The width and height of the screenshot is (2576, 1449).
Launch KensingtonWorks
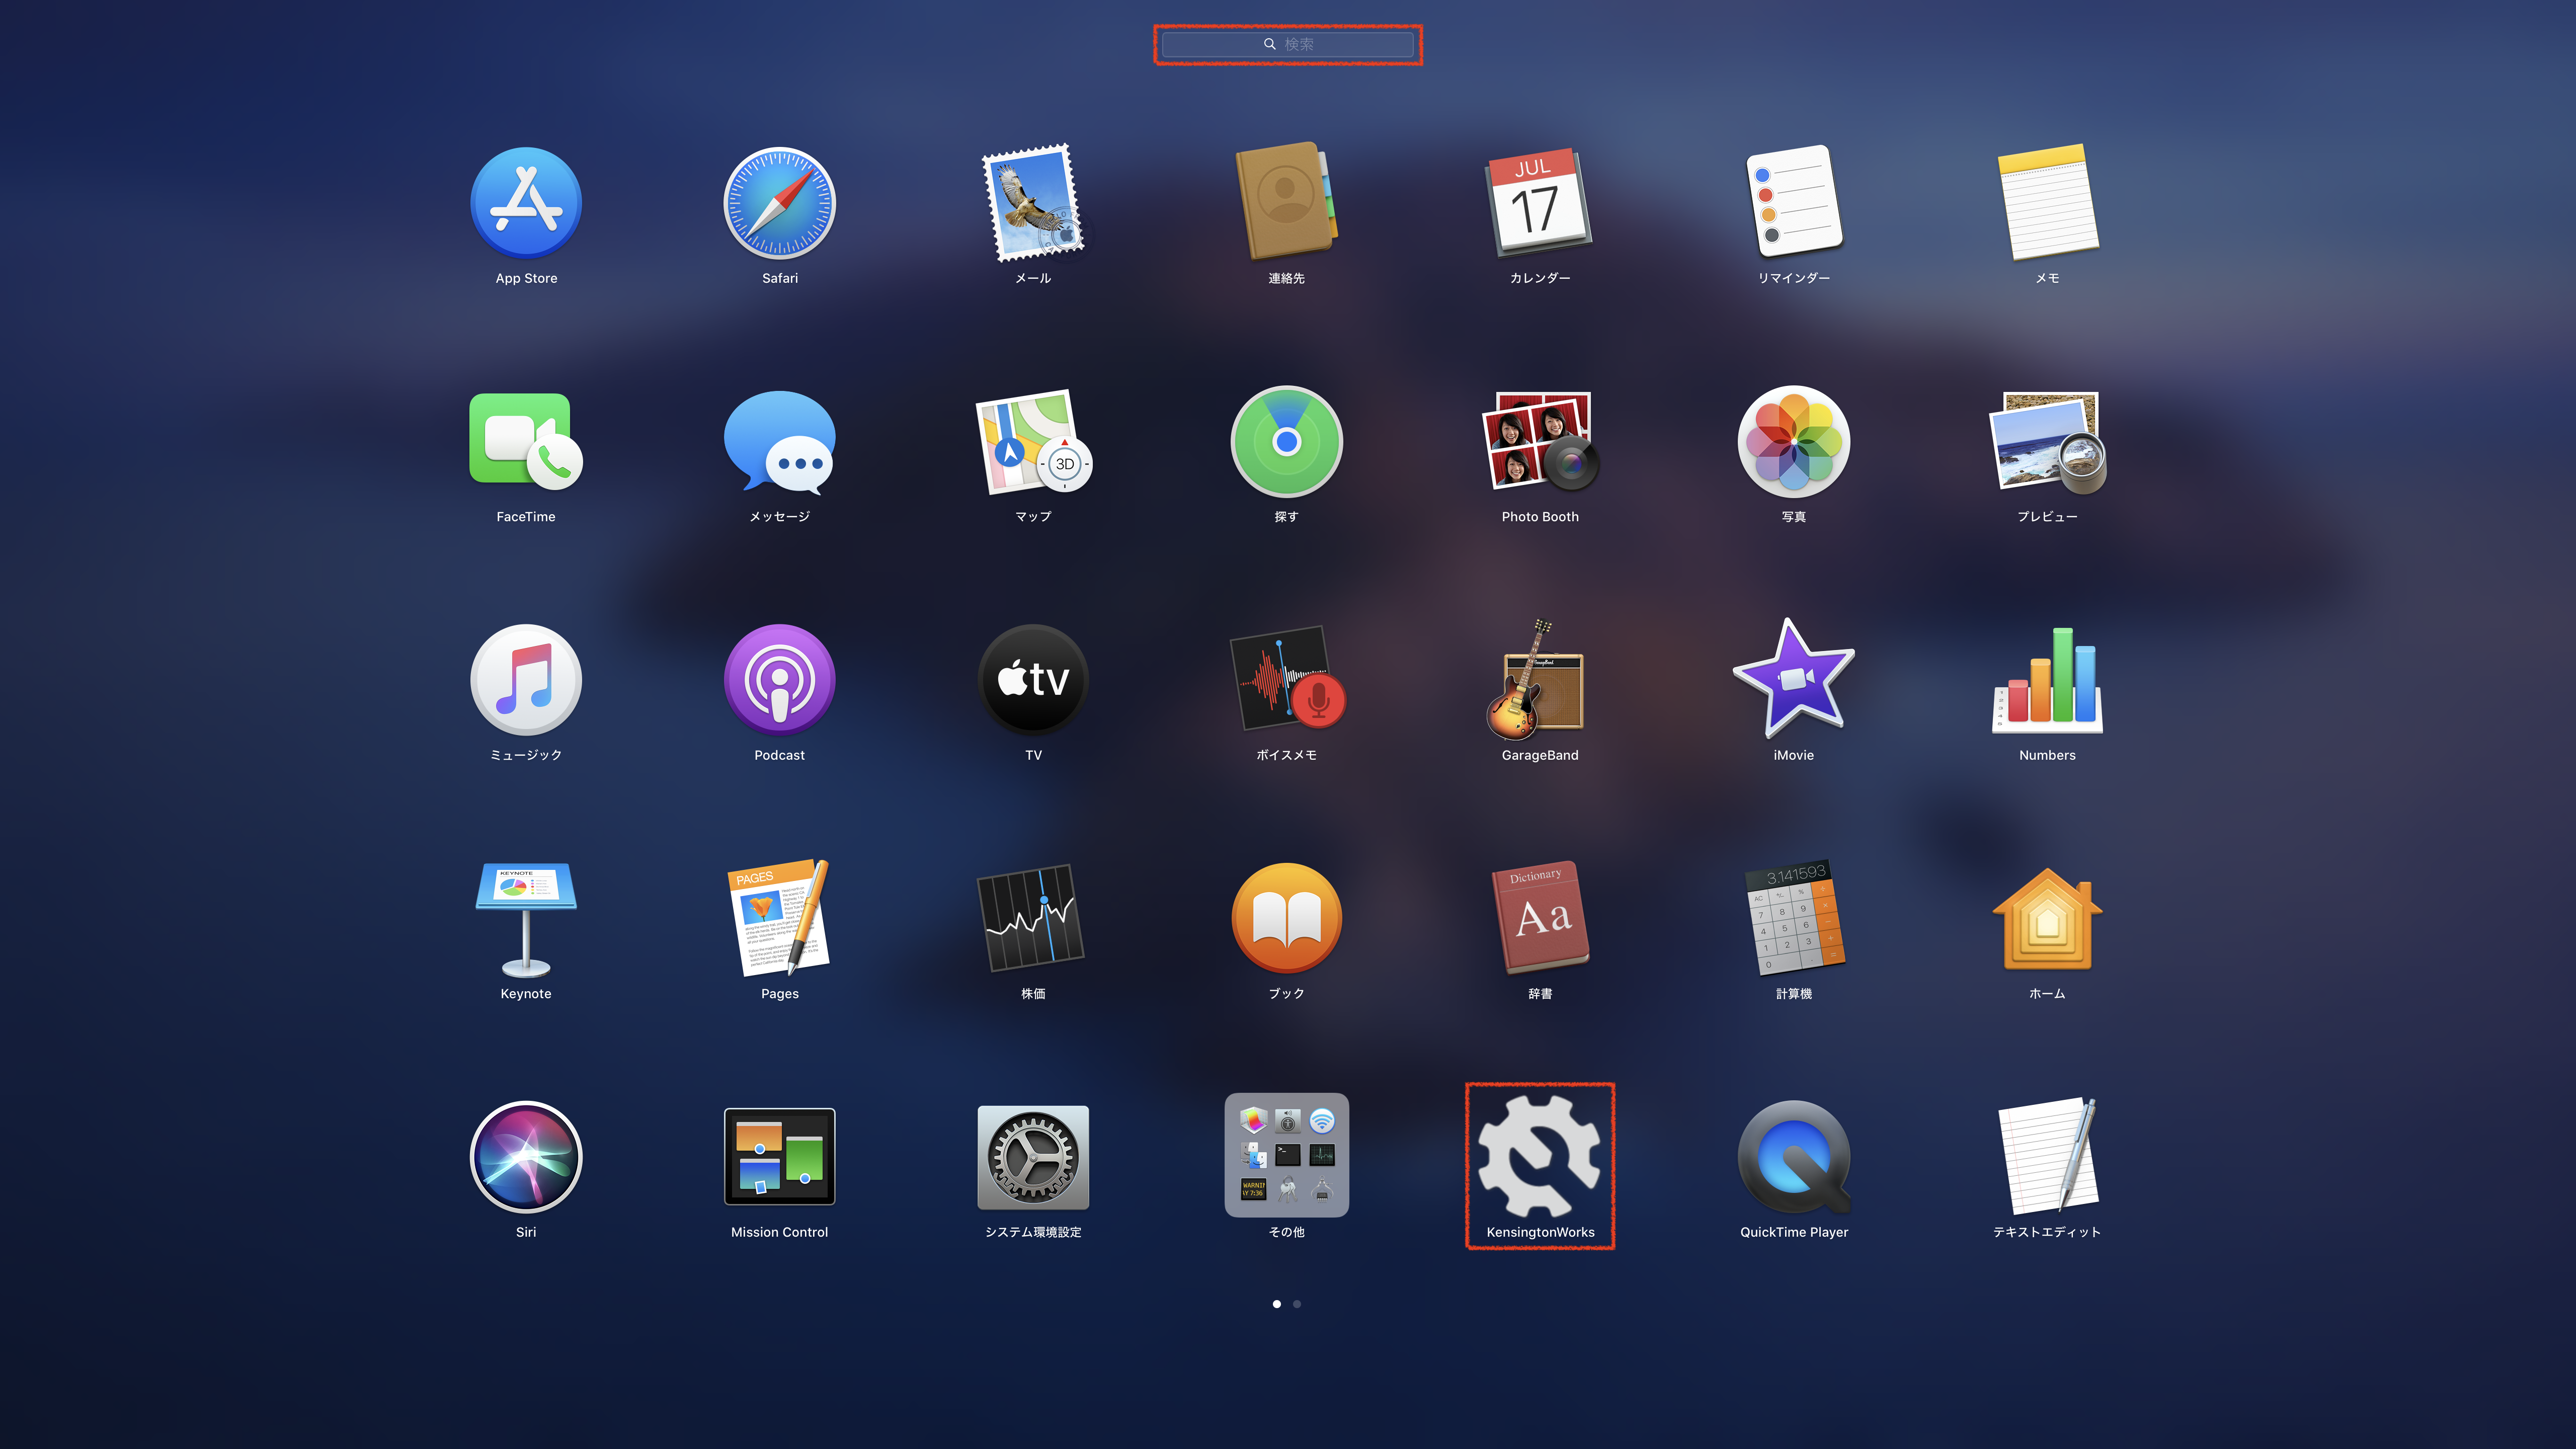[1540, 1157]
